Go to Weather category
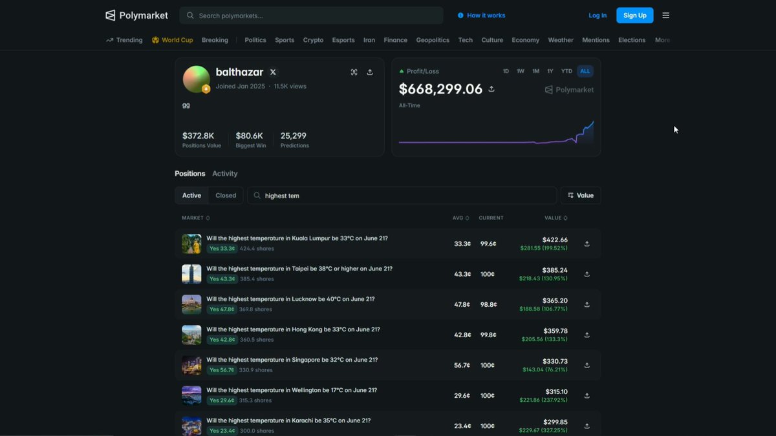This screenshot has width=776, height=436. tap(561, 40)
